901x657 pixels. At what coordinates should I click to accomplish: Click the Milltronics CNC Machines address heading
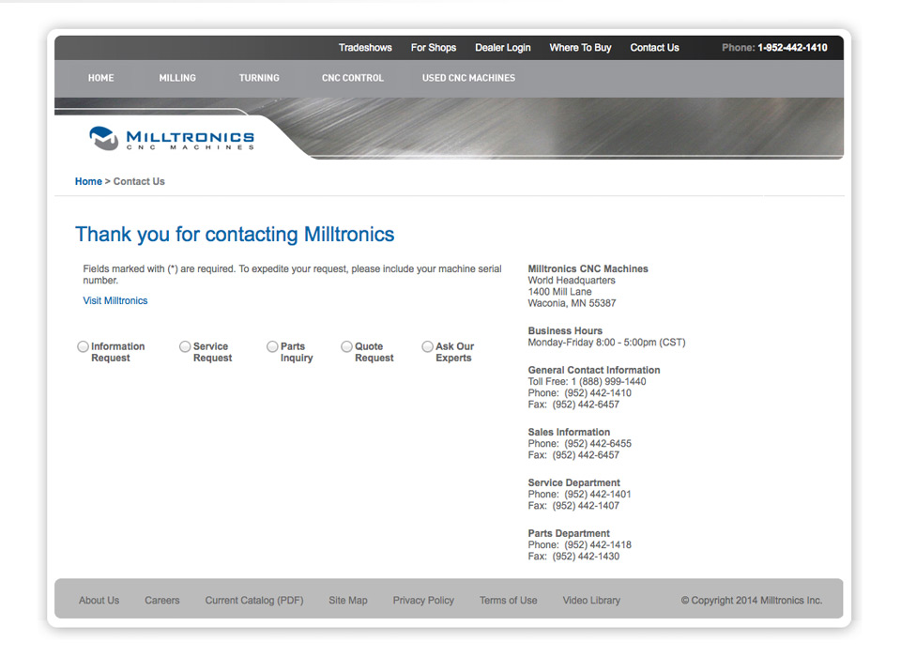click(588, 269)
